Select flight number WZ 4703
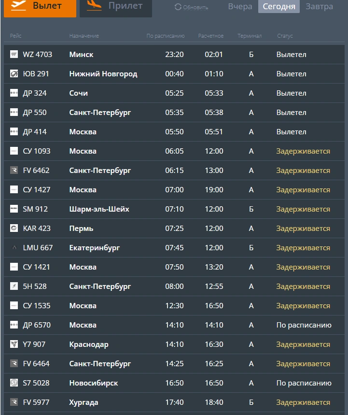 pyautogui.click(x=38, y=54)
